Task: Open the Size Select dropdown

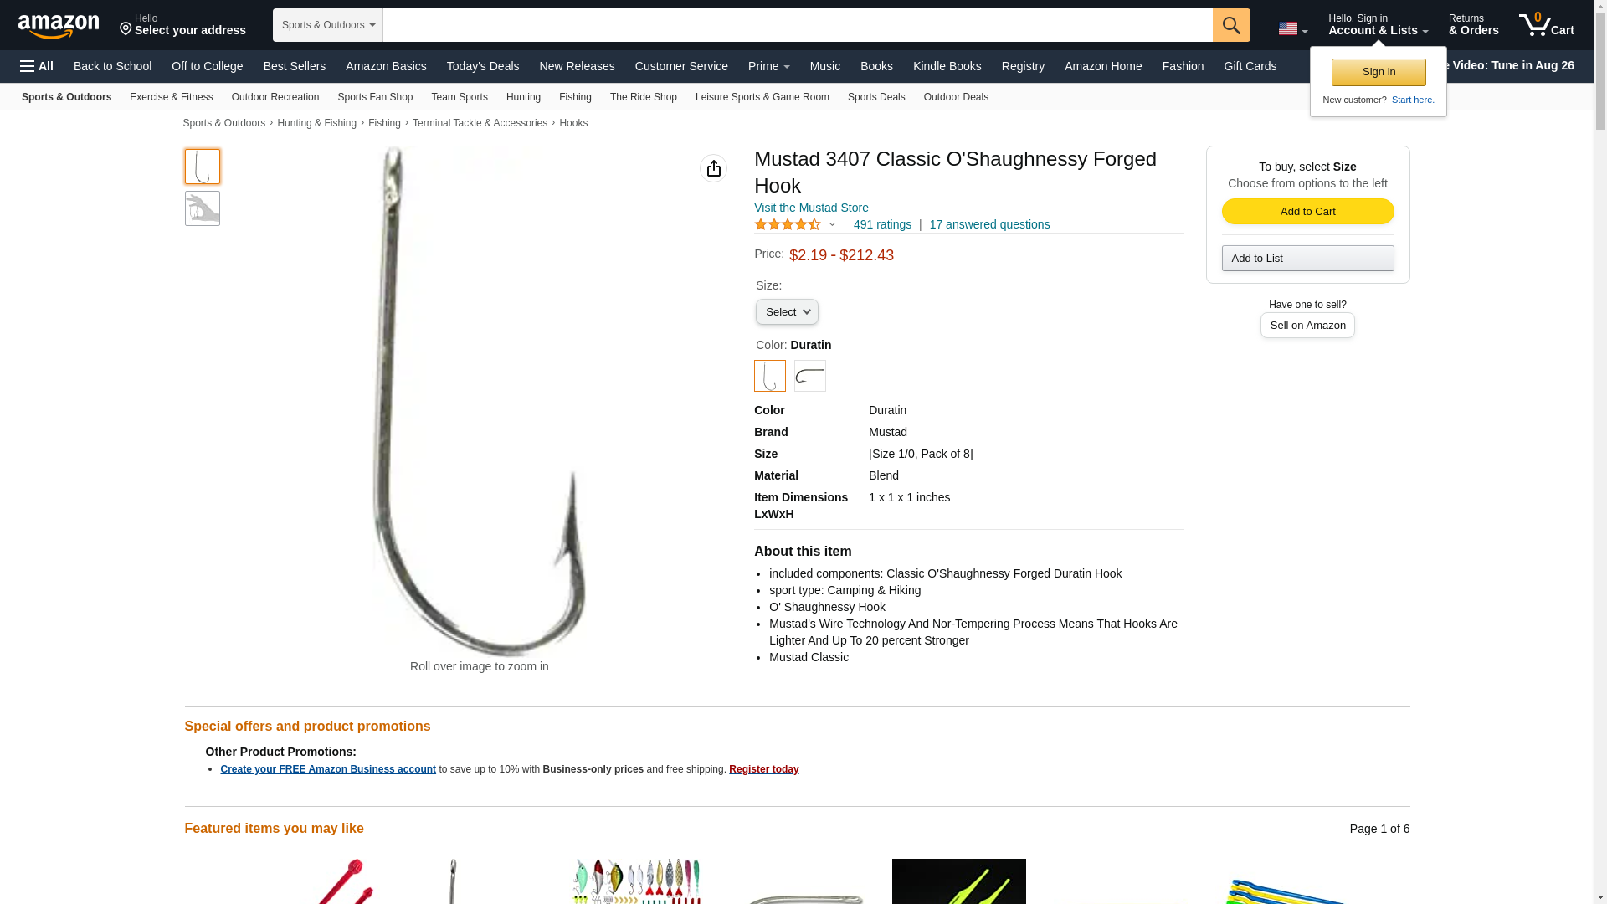Action: [x=787, y=312]
